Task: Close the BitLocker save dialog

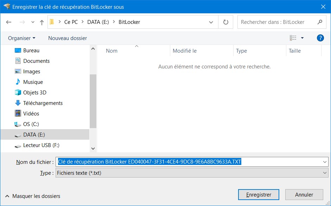Action: (x=323, y=7)
